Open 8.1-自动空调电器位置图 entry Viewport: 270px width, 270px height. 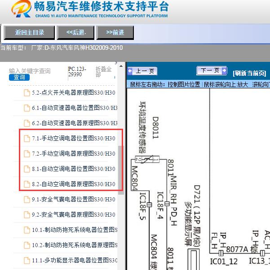[x=74, y=169]
